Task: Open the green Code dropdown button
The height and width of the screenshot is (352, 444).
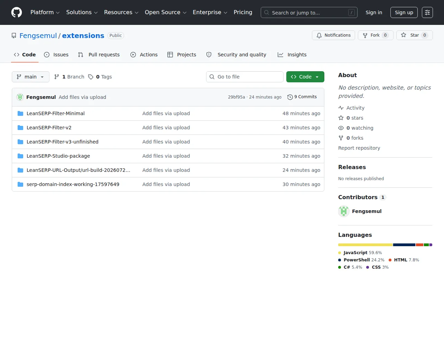Action: tap(305, 77)
